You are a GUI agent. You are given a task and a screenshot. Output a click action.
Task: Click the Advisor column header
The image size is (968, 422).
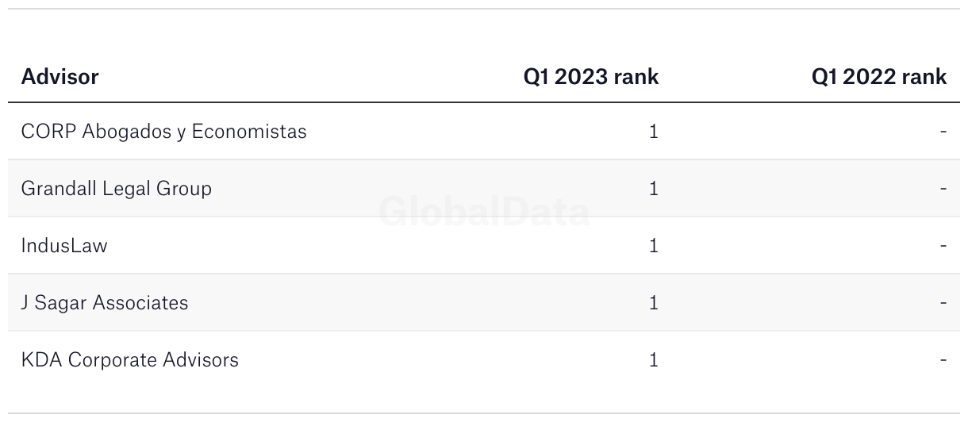tap(60, 77)
